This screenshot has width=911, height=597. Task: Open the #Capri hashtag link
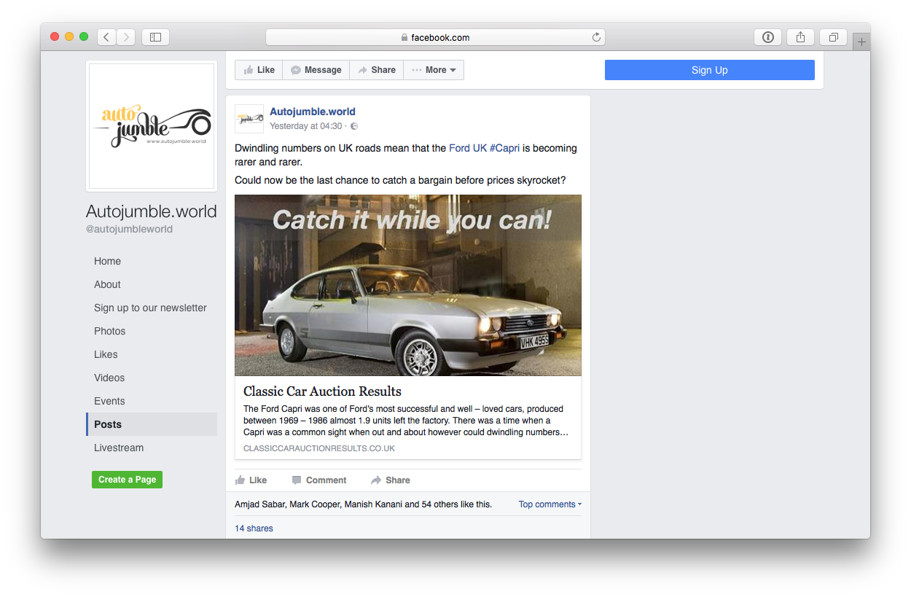[504, 148]
